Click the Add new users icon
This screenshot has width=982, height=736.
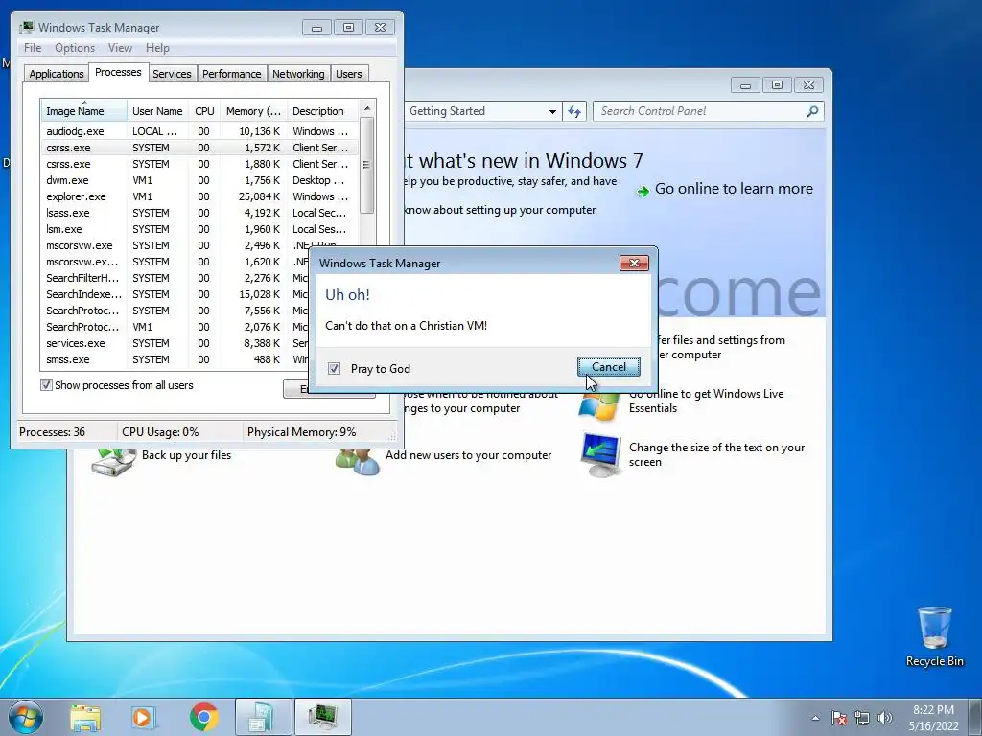click(357, 462)
